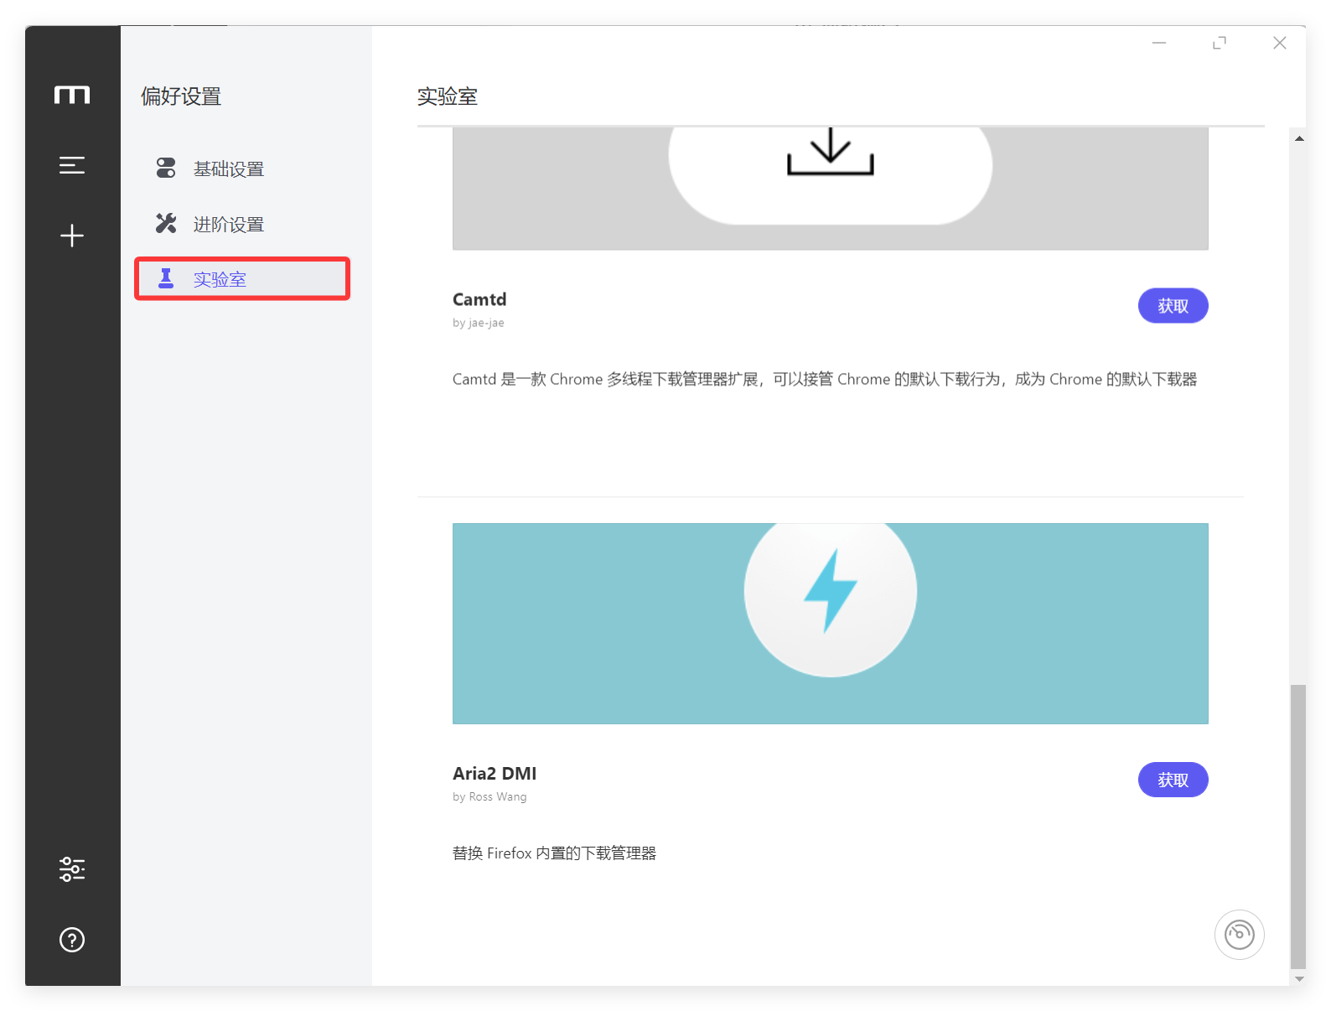Click the 实验室 page heading
This screenshot has width=1331, height=1011.
[x=448, y=96]
